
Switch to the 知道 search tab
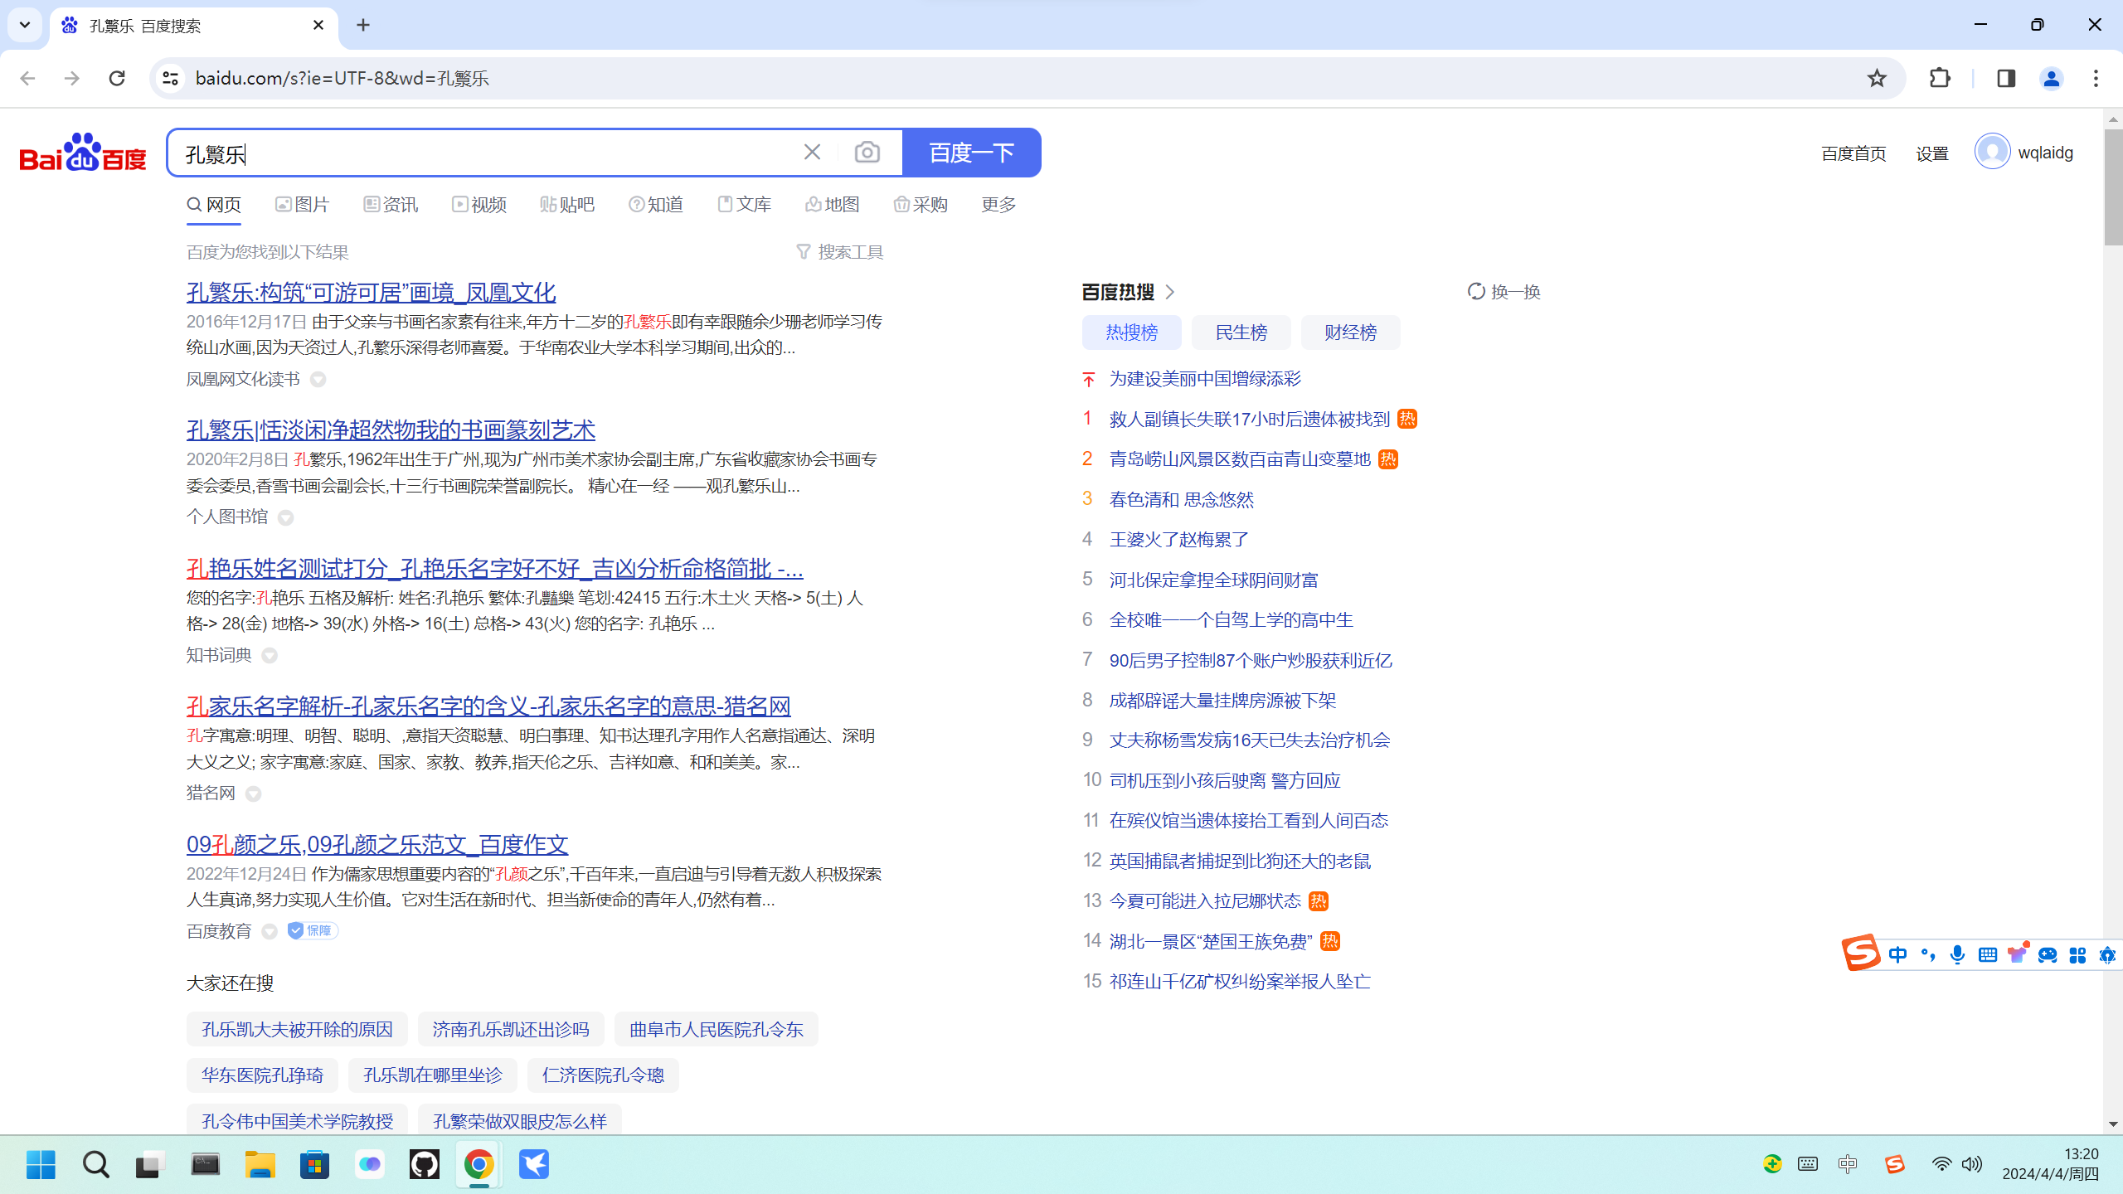[x=656, y=205]
